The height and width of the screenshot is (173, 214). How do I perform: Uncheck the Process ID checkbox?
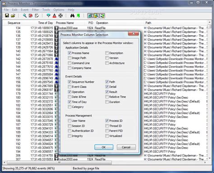(107, 121)
